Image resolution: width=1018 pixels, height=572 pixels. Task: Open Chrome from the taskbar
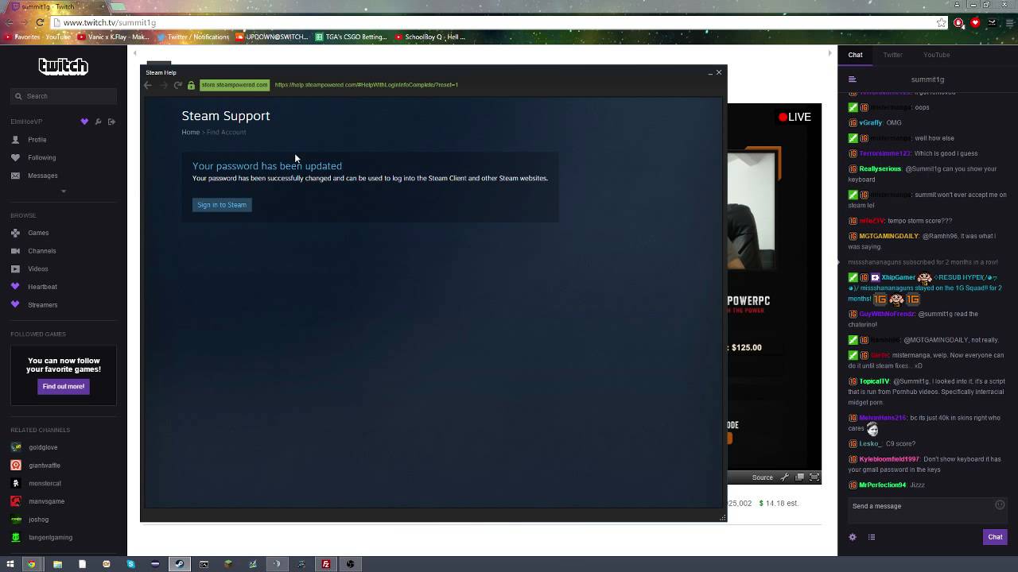pos(32,564)
